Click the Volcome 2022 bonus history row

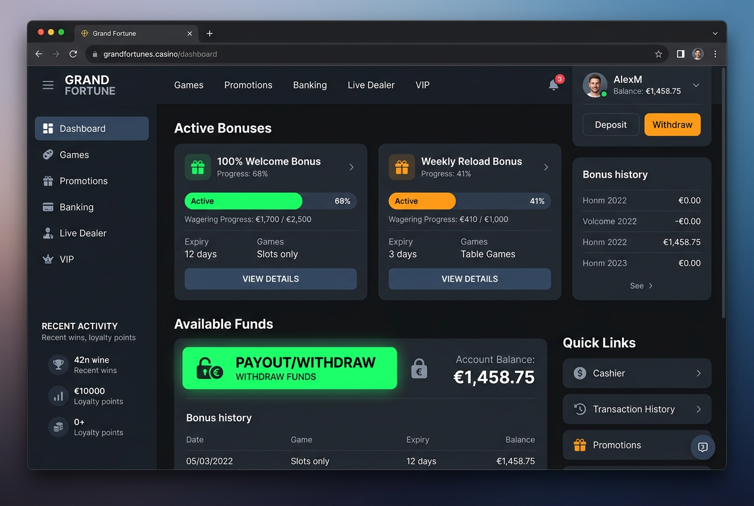point(642,221)
